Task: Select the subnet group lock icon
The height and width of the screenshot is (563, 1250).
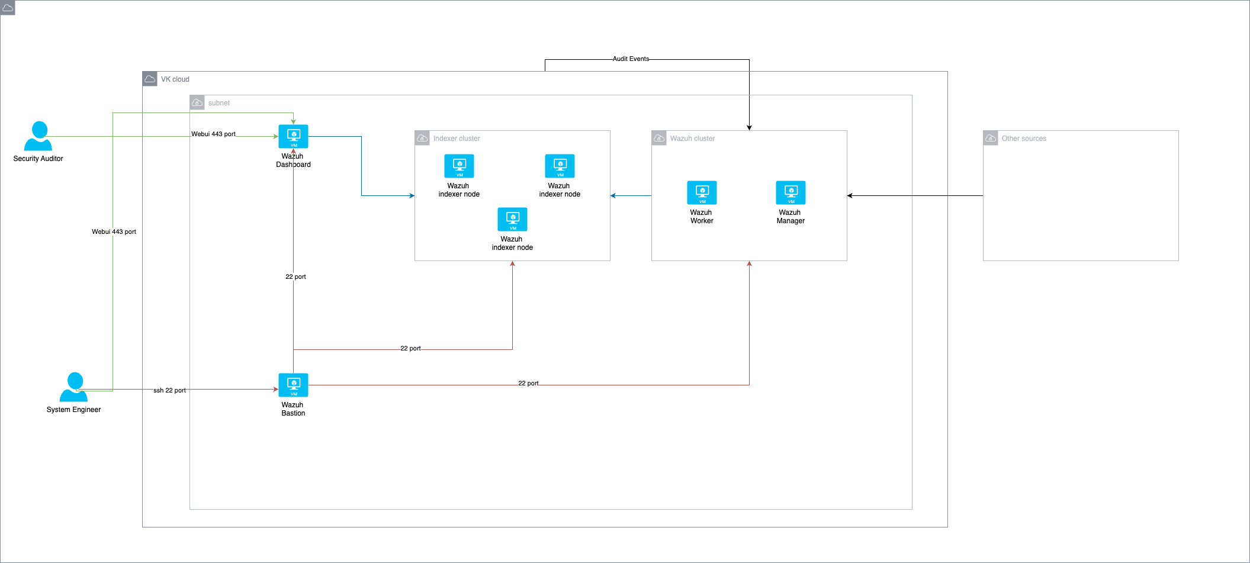Action: [197, 102]
